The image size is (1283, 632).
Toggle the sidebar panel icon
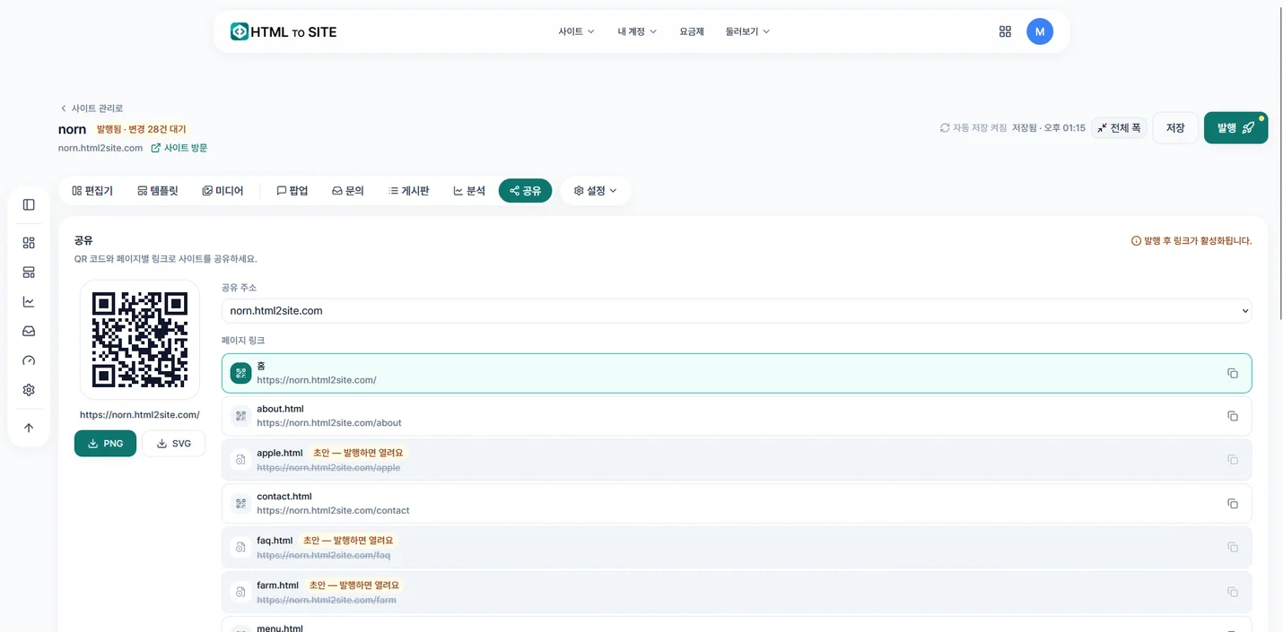point(29,205)
